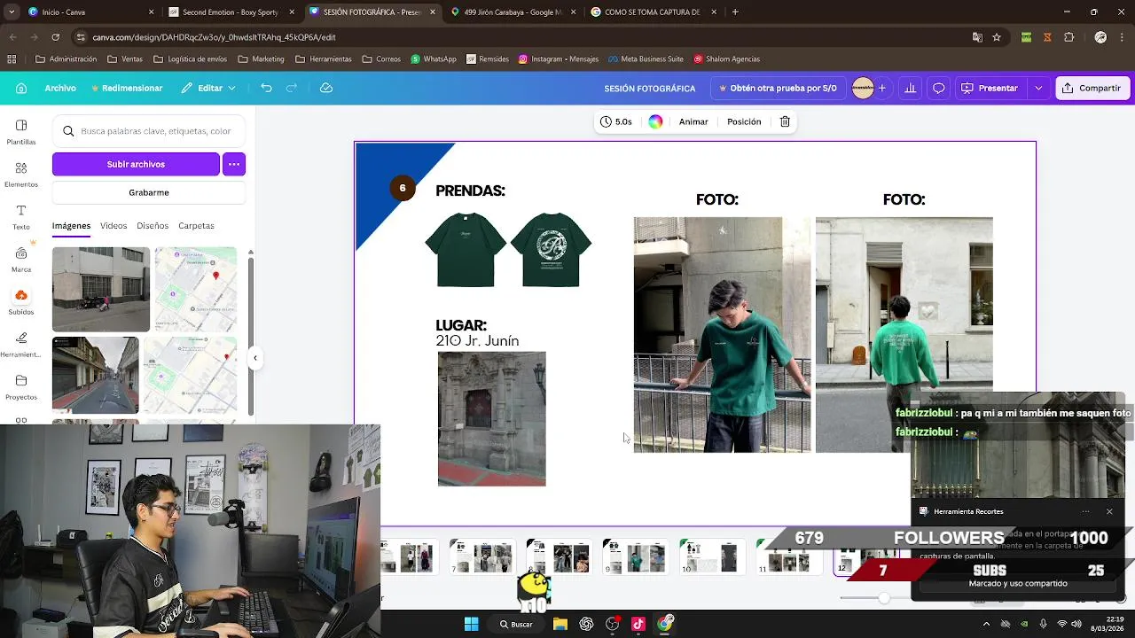Viewport: 1135px width, 638px height.
Task: Switch to the Videos tab
Action: pos(113,225)
